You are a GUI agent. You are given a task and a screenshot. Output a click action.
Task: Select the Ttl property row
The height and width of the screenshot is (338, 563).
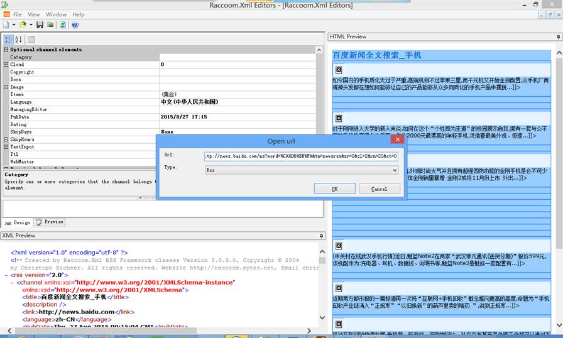[x=81, y=155]
